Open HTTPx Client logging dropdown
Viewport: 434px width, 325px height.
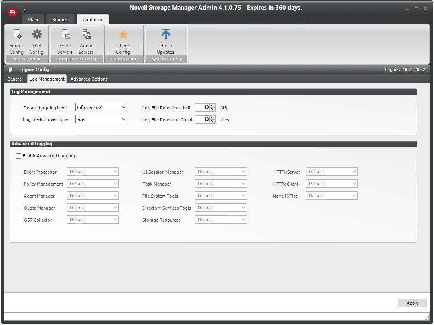click(331, 183)
